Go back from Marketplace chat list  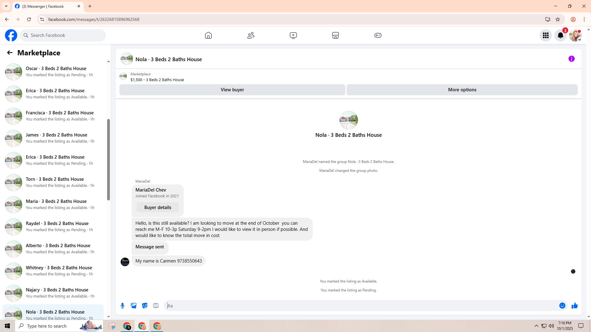tap(10, 53)
